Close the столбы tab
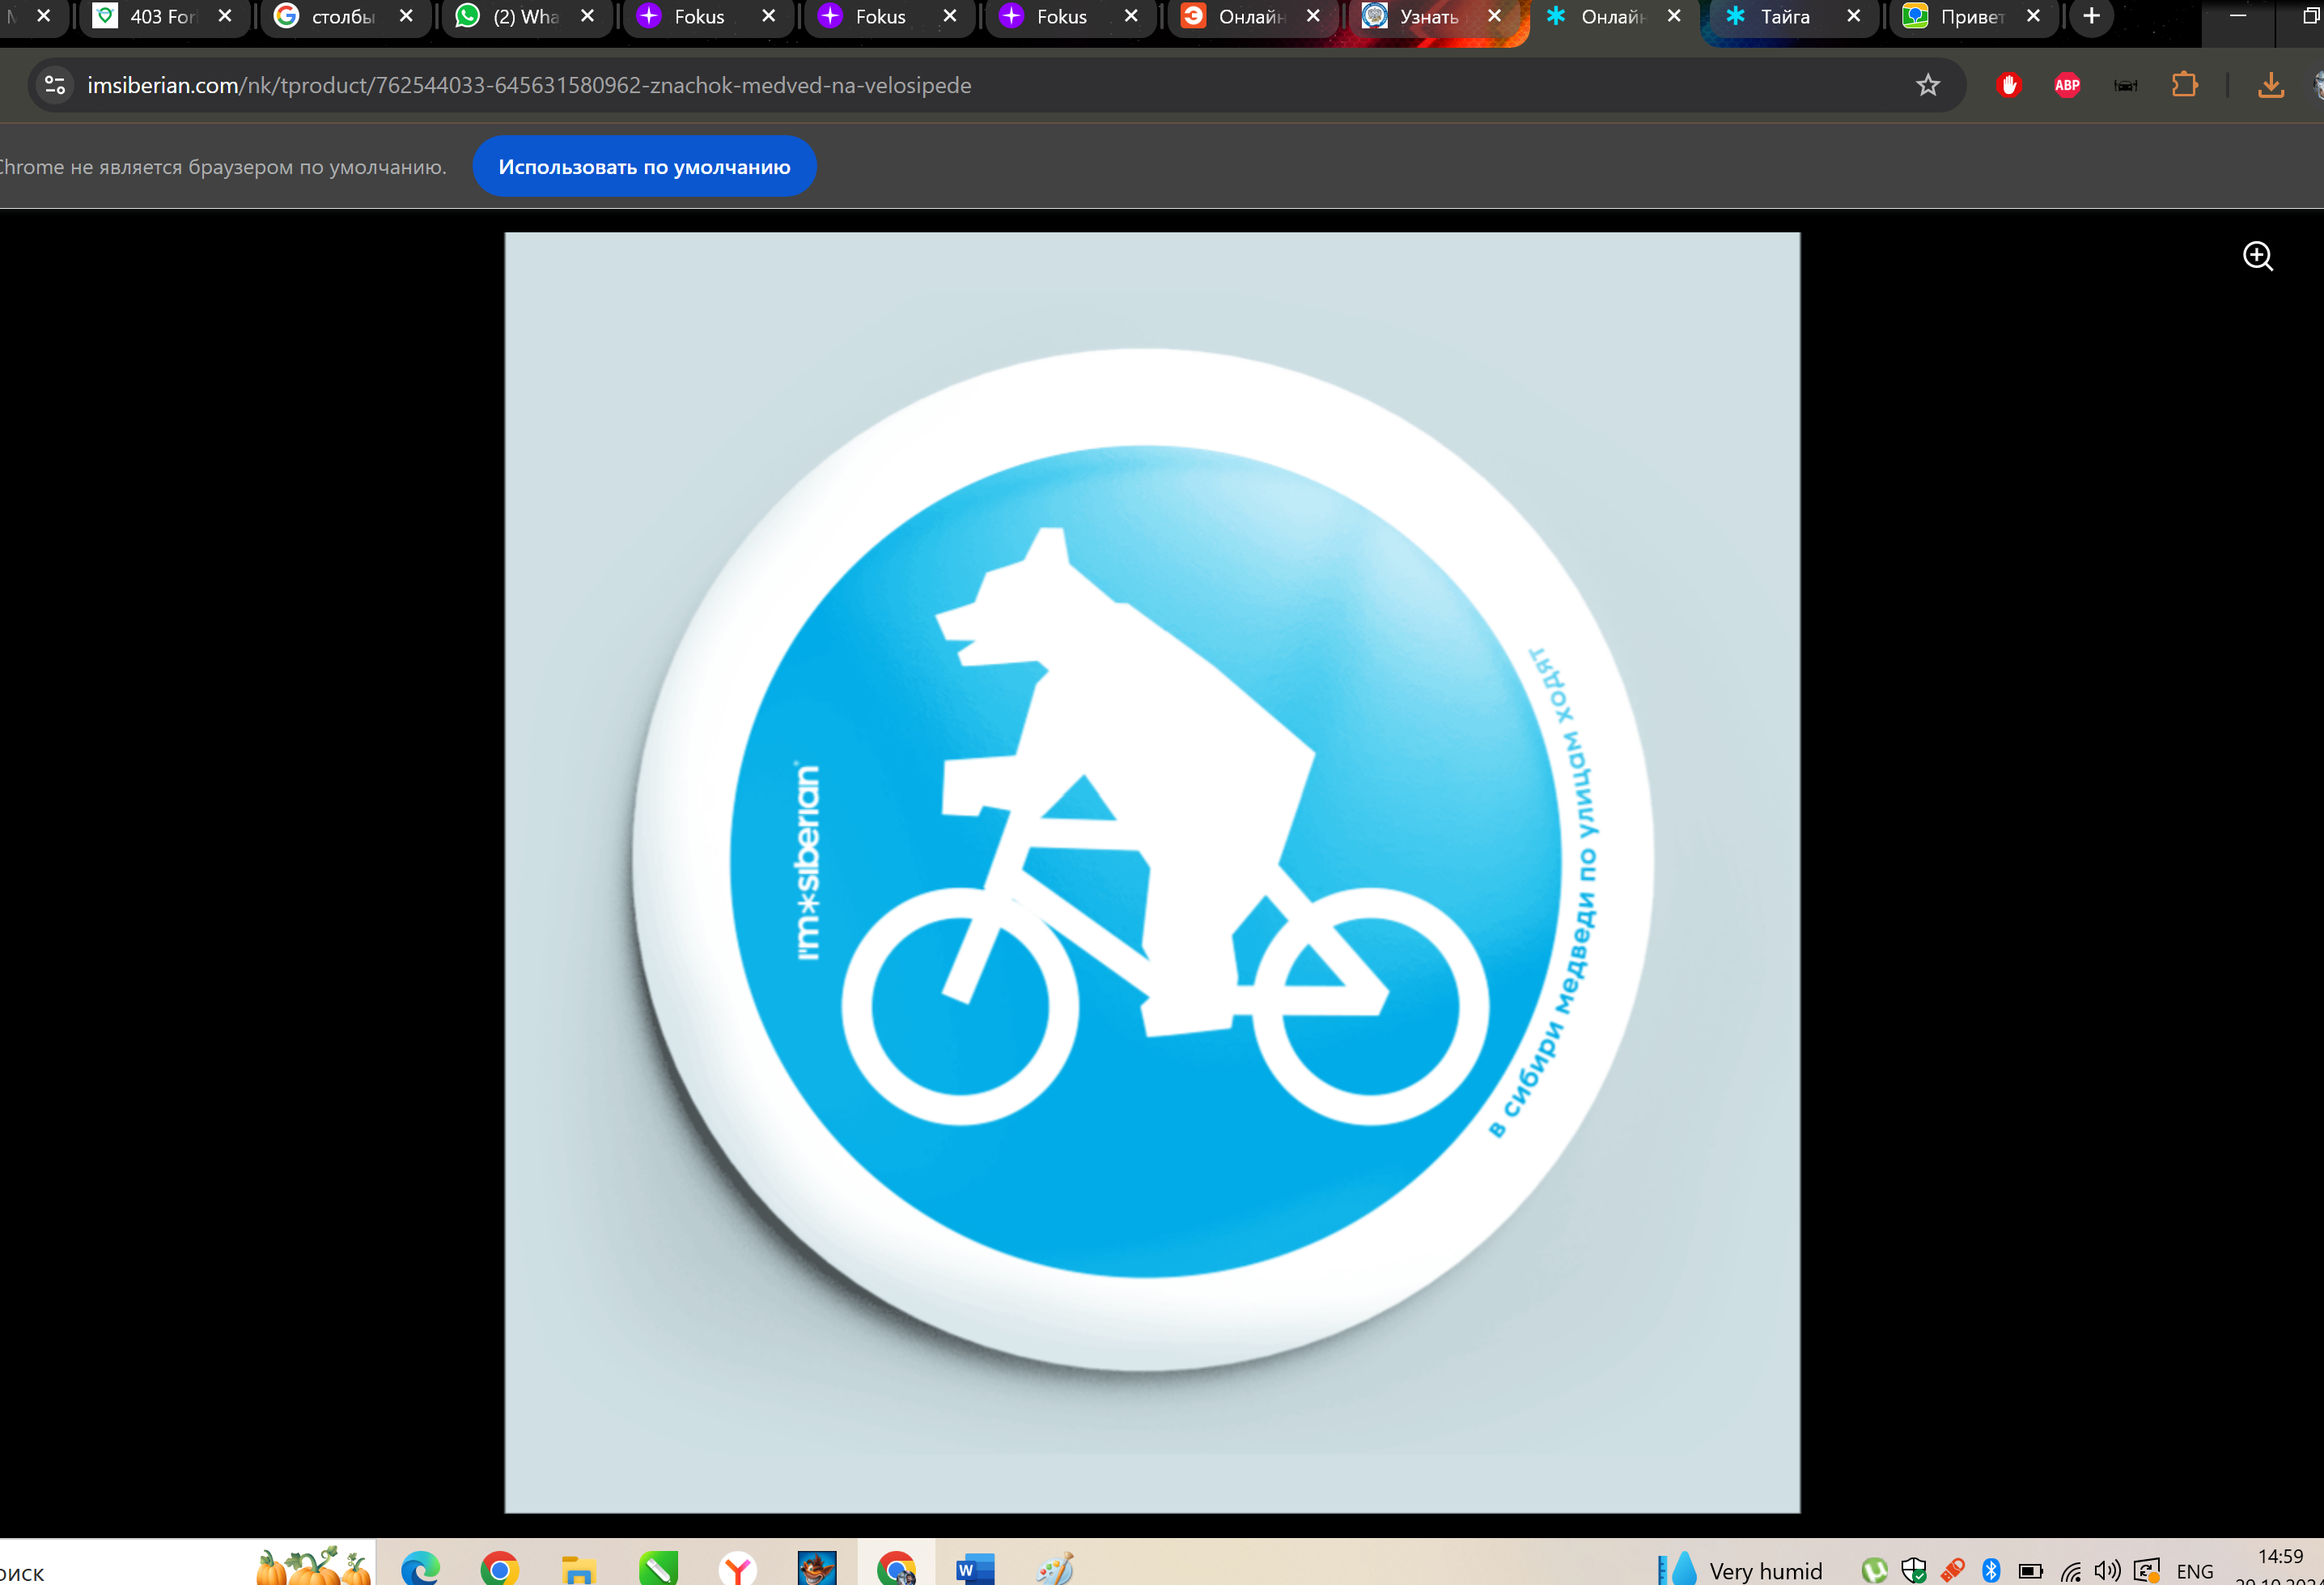Viewport: 2324px width, 1585px height. click(406, 16)
